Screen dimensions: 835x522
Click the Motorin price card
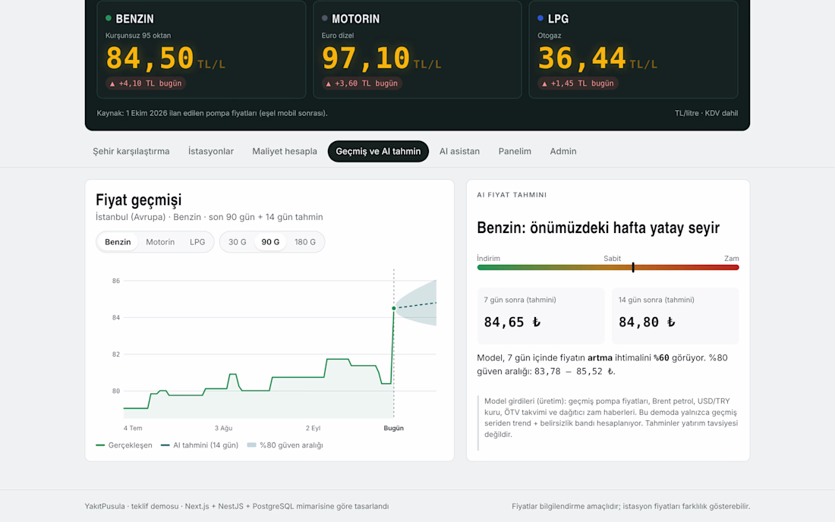click(417, 49)
